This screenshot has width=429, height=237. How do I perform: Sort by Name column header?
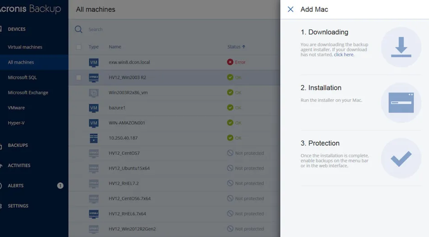[x=115, y=47]
